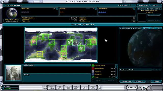Viewport: 163px width, 91px height.
Task: Click the orbital ship progress bar
Action: coord(154,15)
